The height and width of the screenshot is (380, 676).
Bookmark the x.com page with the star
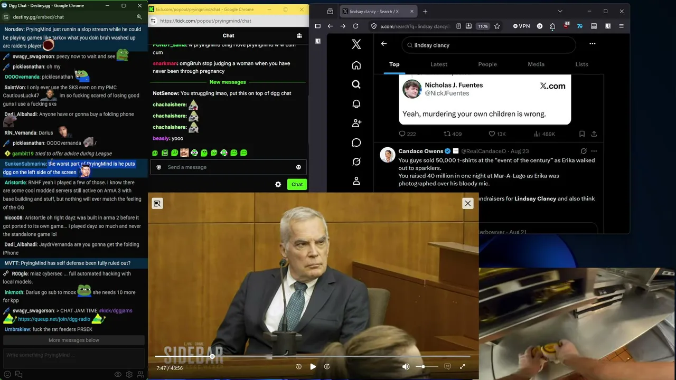tap(497, 26)
